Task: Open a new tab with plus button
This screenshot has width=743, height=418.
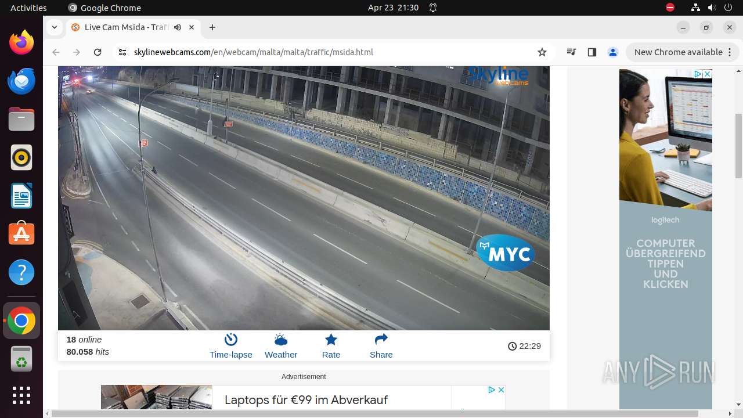Action: [212, 27]
